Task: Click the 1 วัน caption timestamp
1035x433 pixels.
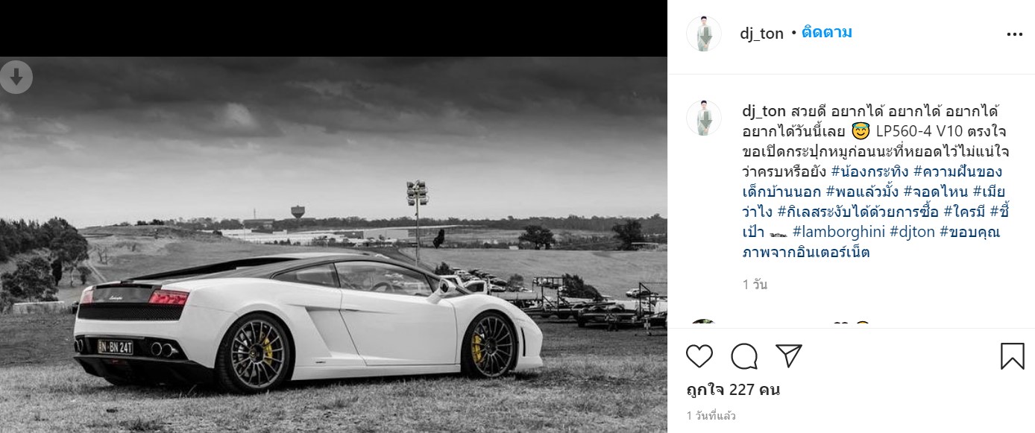Action: tap(755, 285)
